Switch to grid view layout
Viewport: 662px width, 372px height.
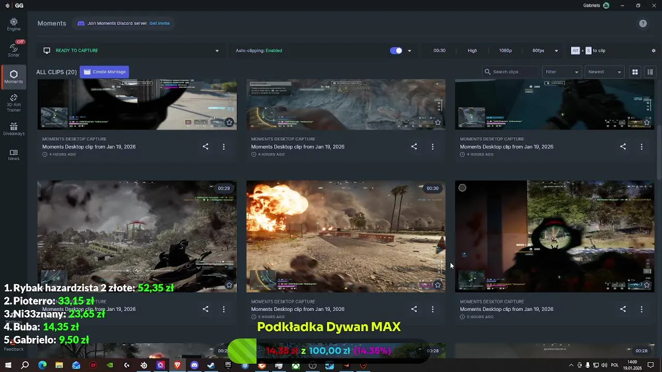coord(635,72)
